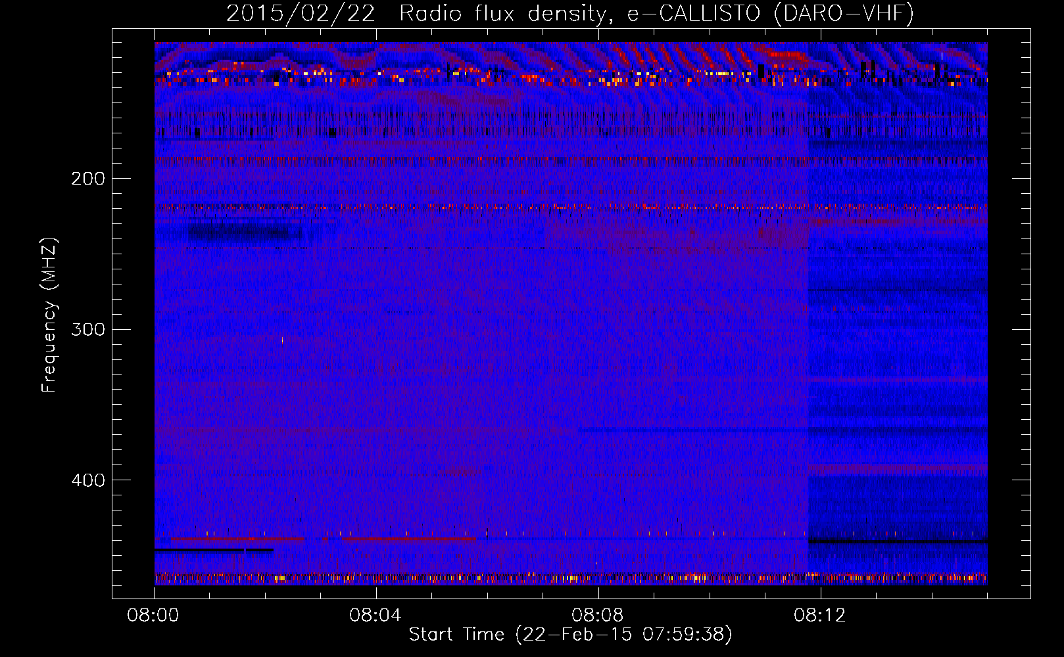This screenshot has width=1064, height=657.
Task: Click the 300 frequency tick label
Action: point(88,329)
